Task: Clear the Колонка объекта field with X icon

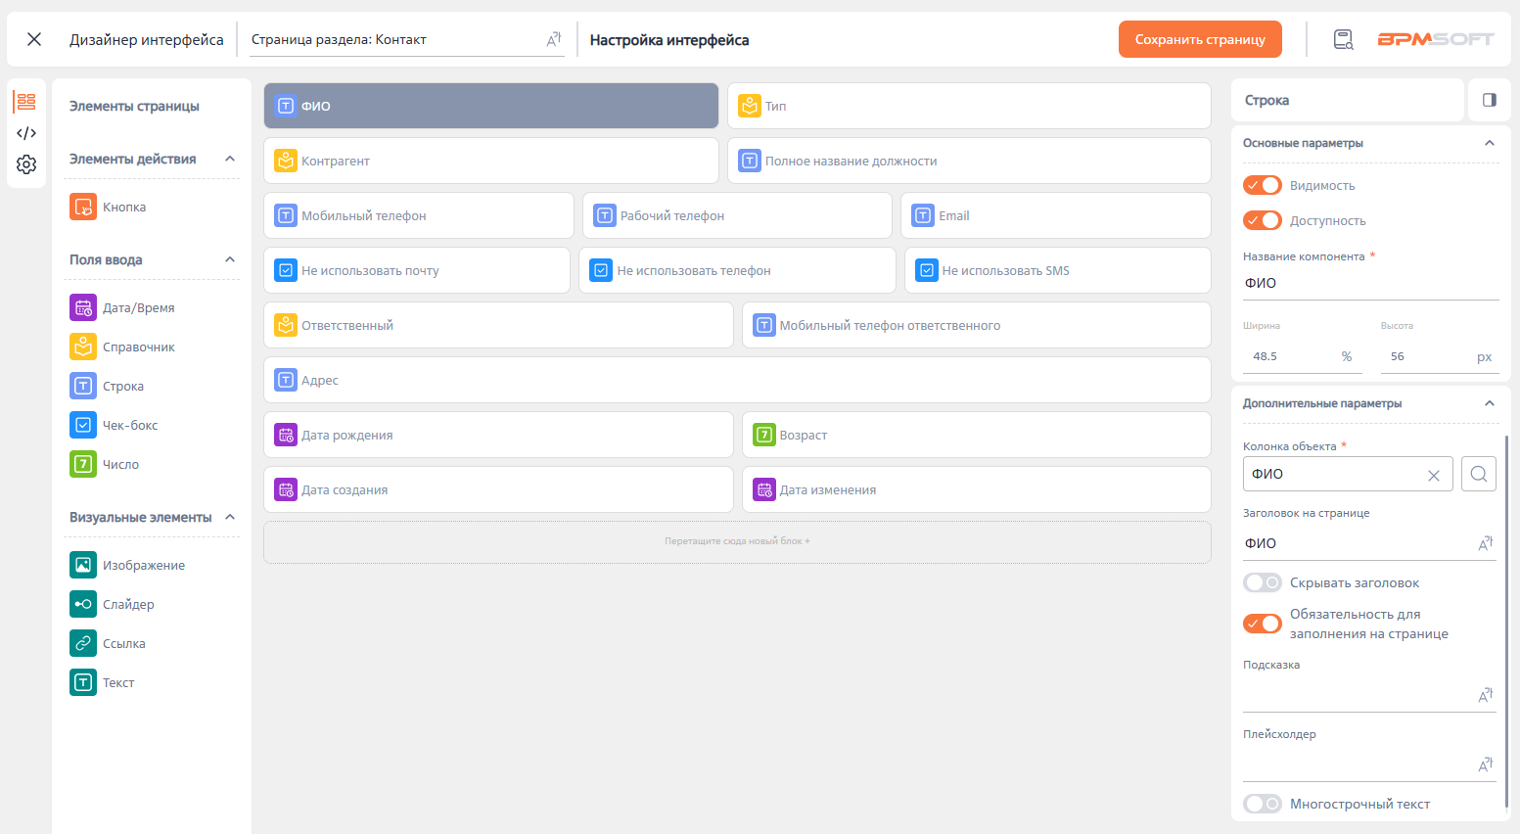Action: [1433, 476]
